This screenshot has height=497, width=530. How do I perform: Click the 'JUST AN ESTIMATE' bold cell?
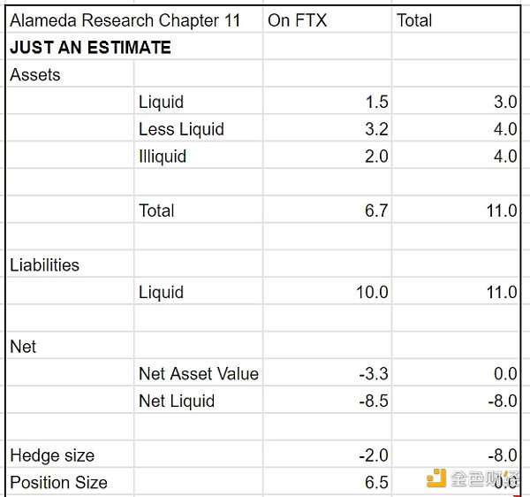(x=90, y=48)
